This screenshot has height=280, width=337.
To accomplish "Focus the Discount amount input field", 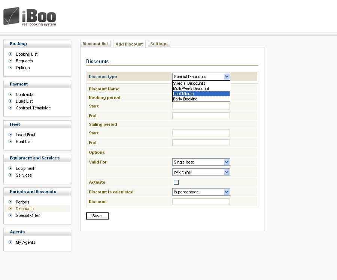I will (201, 202).
